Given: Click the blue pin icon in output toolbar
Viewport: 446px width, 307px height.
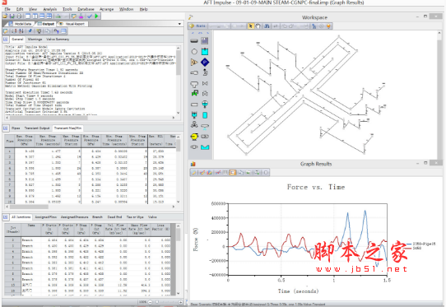Looking at the screenshot, I should [x=30, y=31].
